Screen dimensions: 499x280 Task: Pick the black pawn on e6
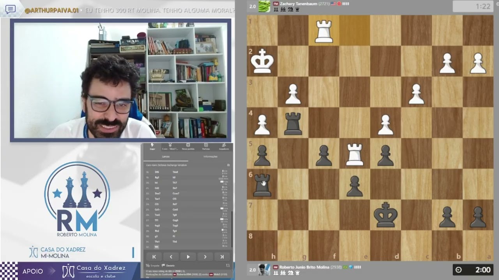[354, 186]
